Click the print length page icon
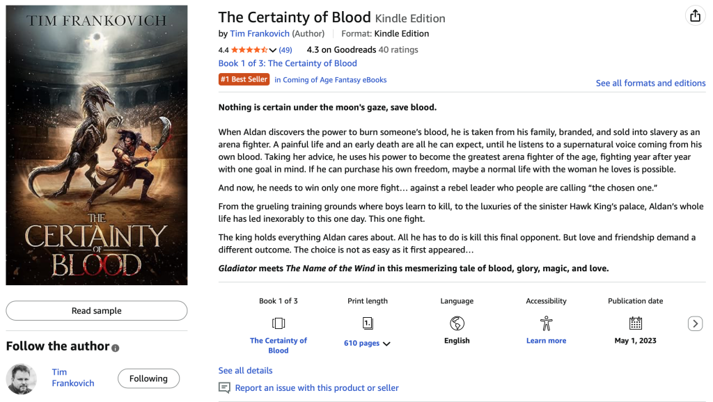Viewport: 713px width, 402px height. (368, 323)
